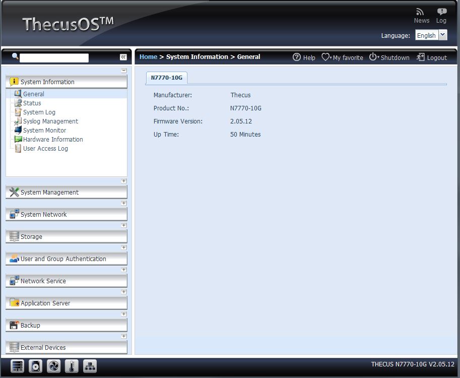
Task: Collapse the System Information section with its minus button
Action: click(124, 71)
